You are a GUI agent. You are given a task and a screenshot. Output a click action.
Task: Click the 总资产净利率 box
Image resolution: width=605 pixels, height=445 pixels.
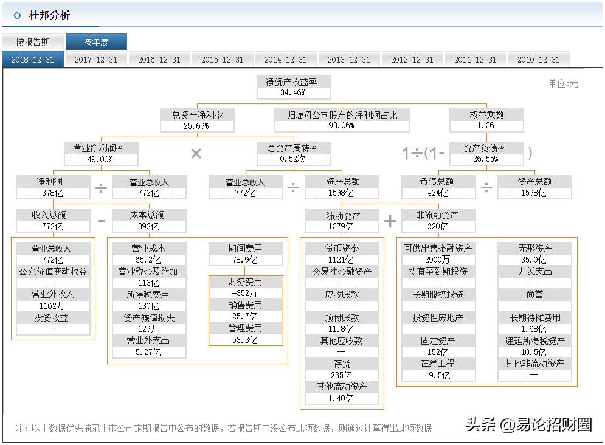click(197, 120)
